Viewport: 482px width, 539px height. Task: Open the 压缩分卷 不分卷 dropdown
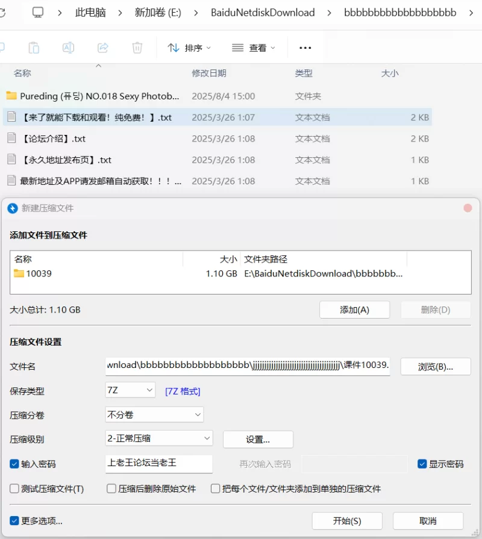pyautogui.click(x=154, y=414)
